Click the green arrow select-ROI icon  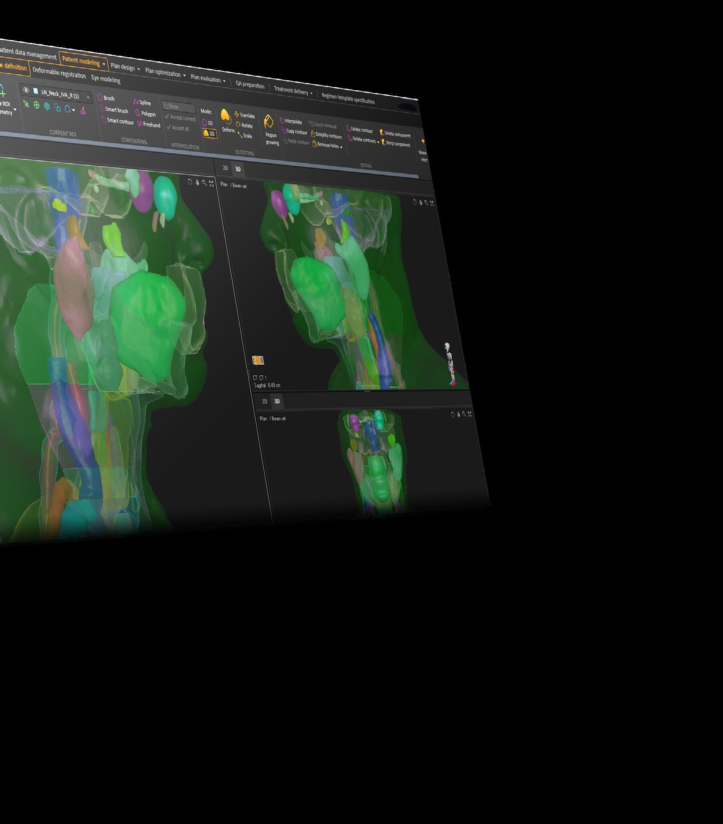[x=26, y=104]
